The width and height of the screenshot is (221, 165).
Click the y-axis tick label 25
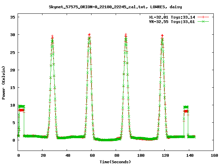click(12, 53)
